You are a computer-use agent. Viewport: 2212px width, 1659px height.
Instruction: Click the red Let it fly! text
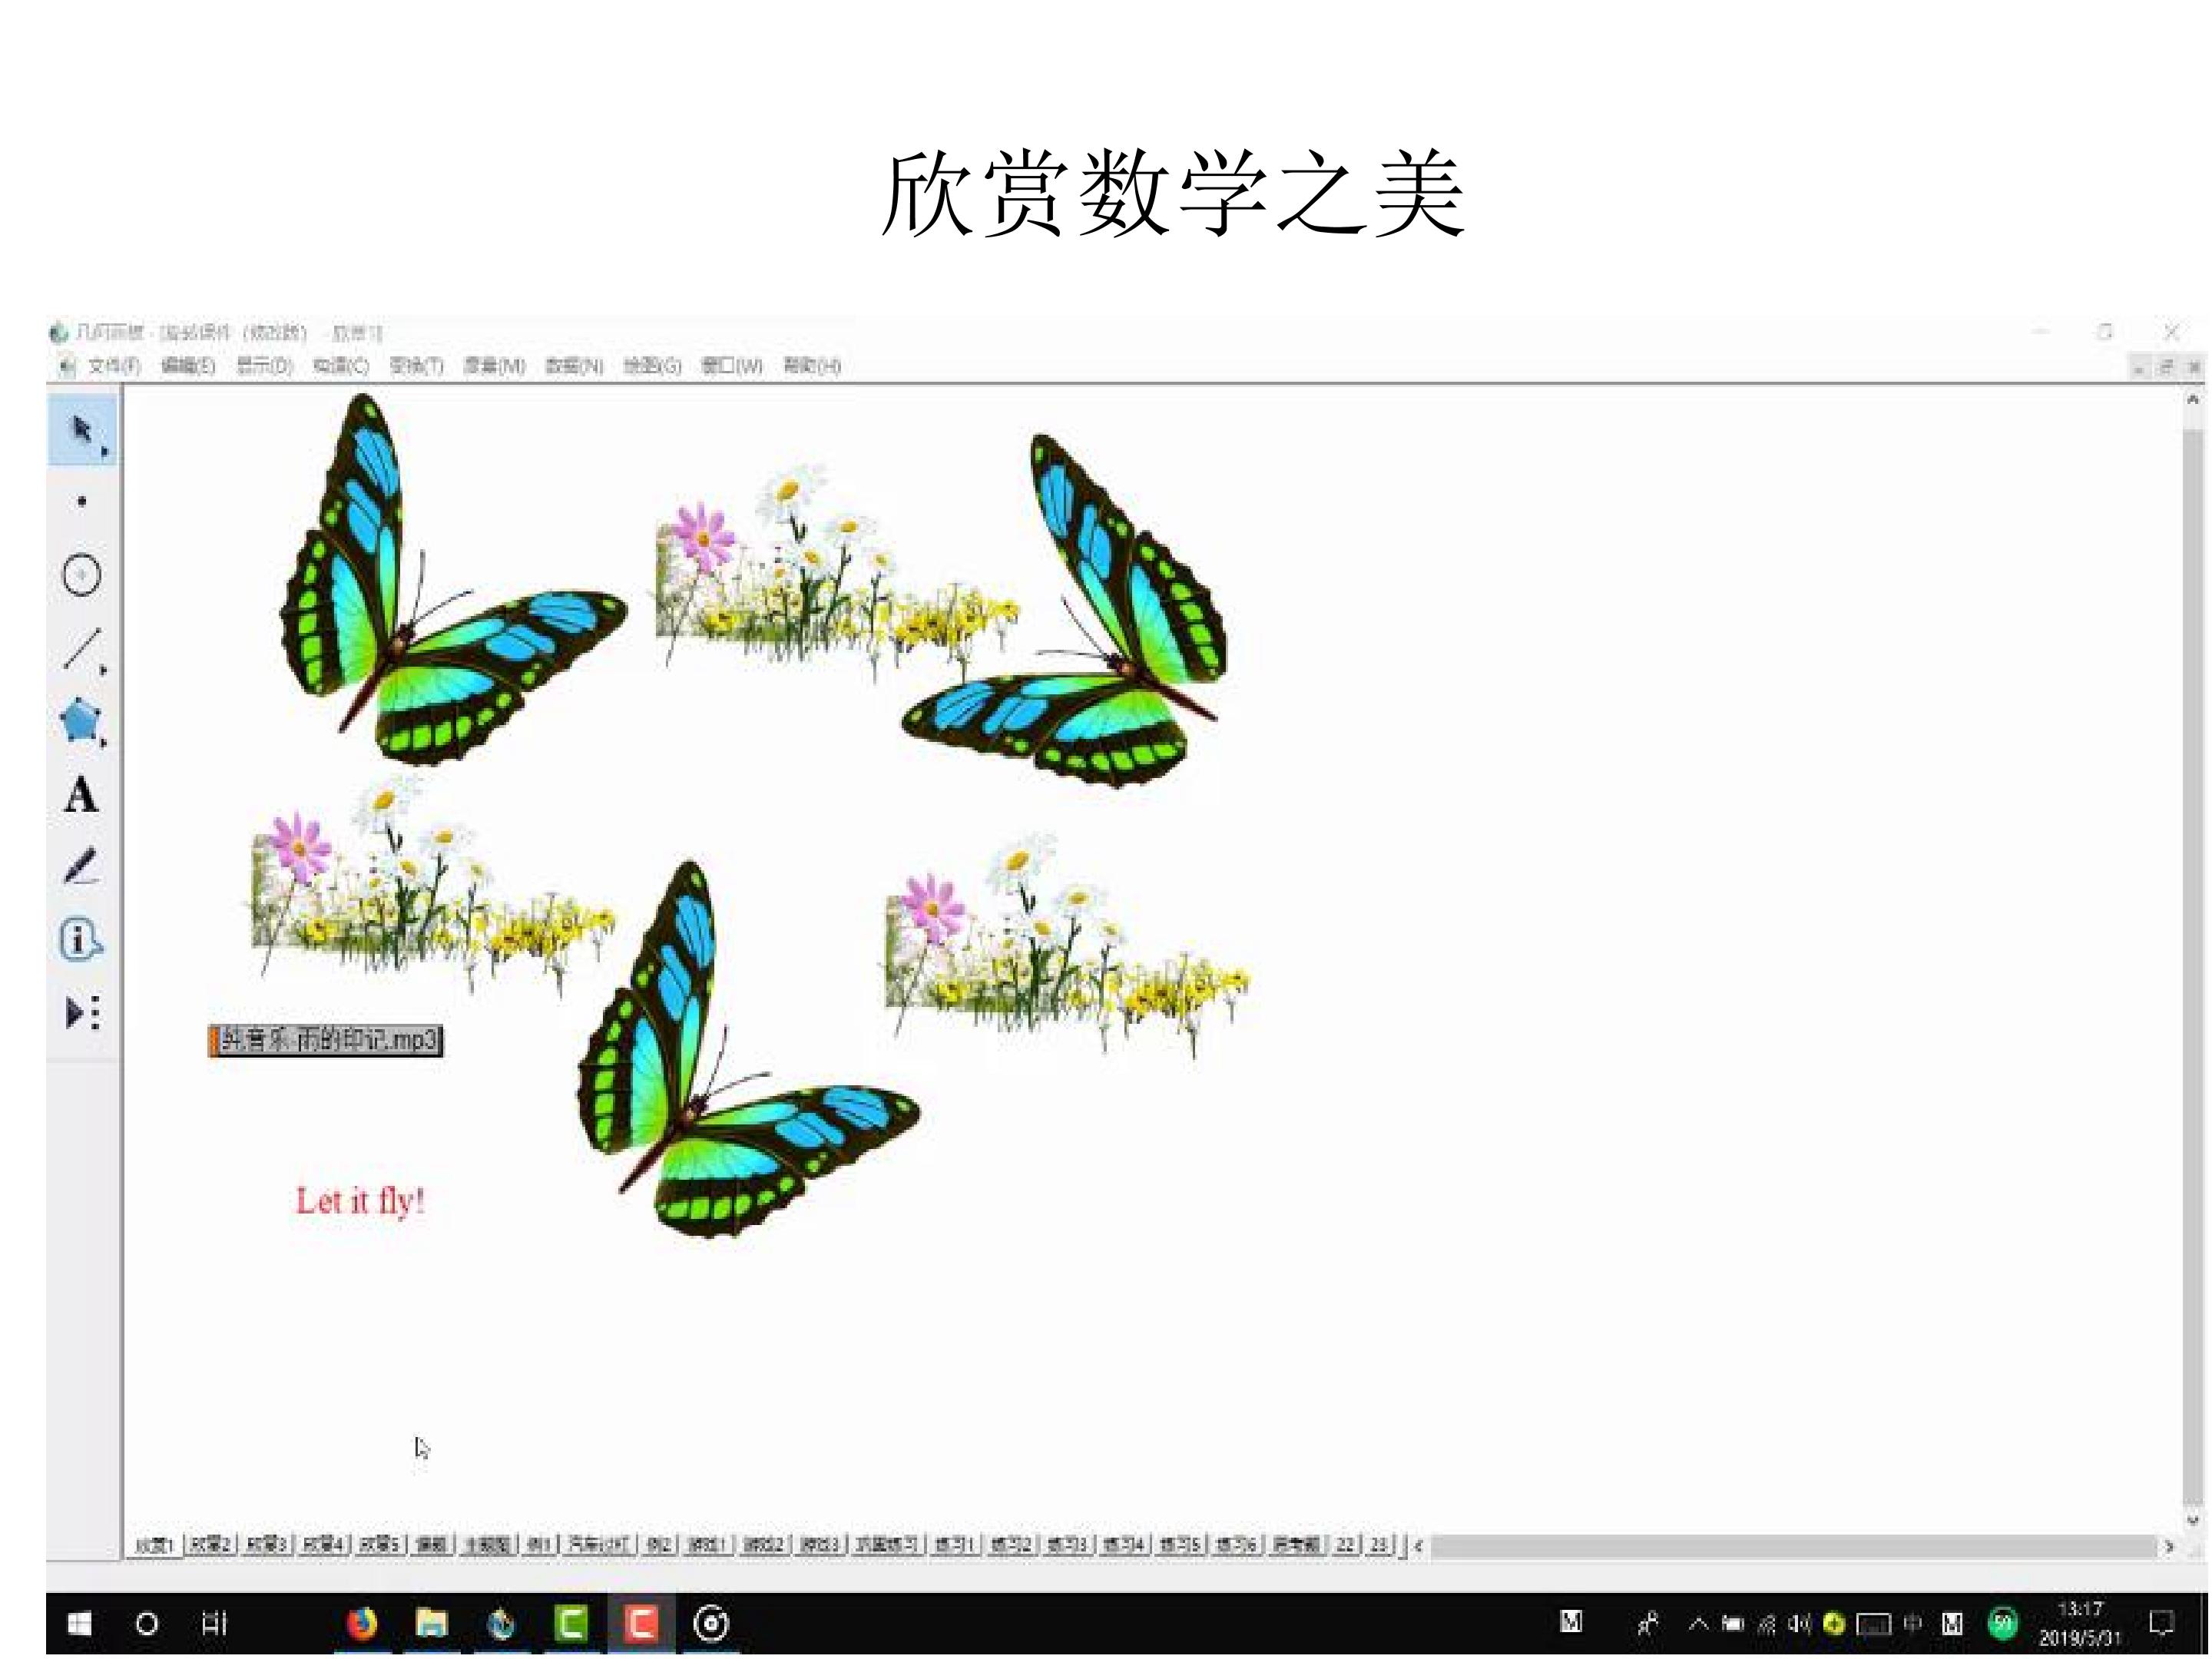click(361, 1201)
